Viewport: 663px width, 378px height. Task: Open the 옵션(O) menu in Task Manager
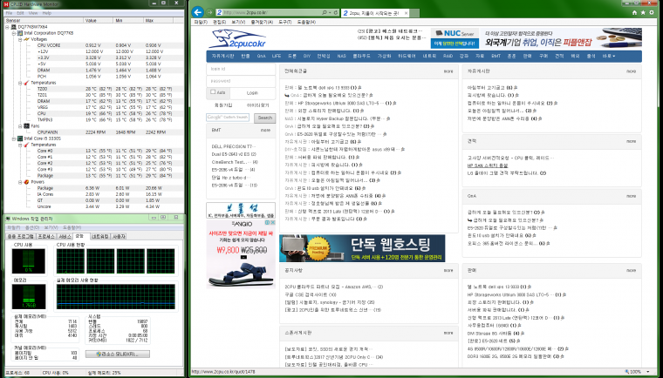pyautogui.click(x=32, y=227)
